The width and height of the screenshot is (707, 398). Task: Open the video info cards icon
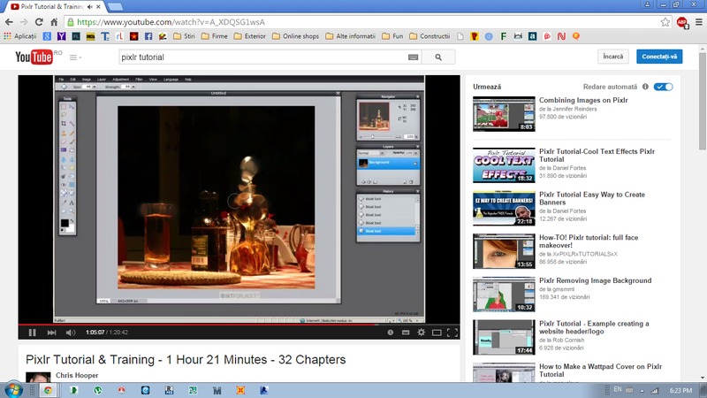click(x=391, y=333)
